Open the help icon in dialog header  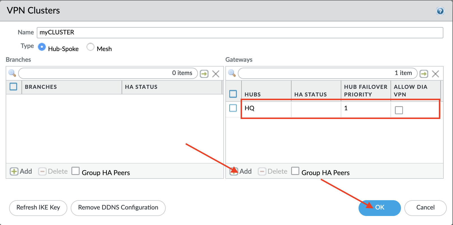(x=440, y=11)
